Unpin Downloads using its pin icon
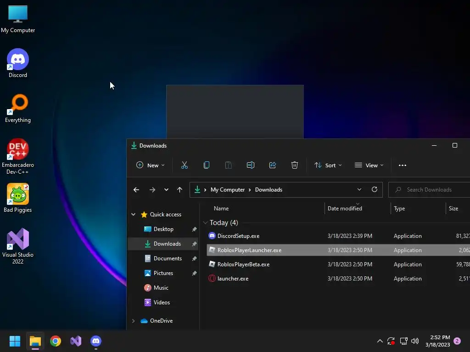Screen dimensions: 470x352 194,244
